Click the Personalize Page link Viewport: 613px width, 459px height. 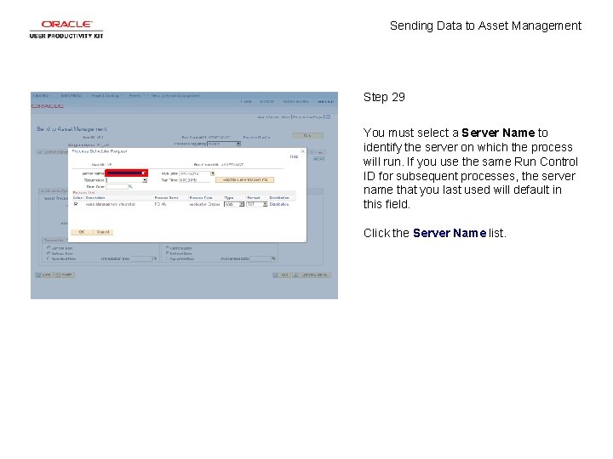[307, 116]
